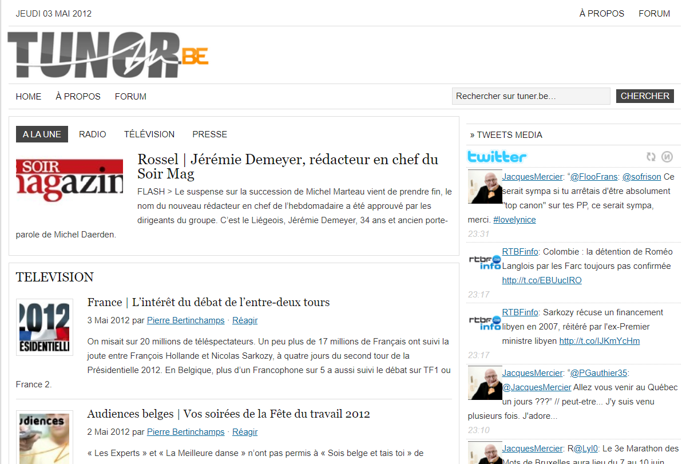
Task: Open the 'Audiences belges' Fête du travail headline
Action: tap(228, 414)
